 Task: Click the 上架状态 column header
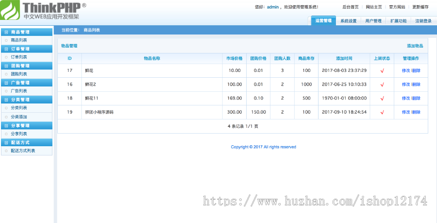[x=382, y=58]
